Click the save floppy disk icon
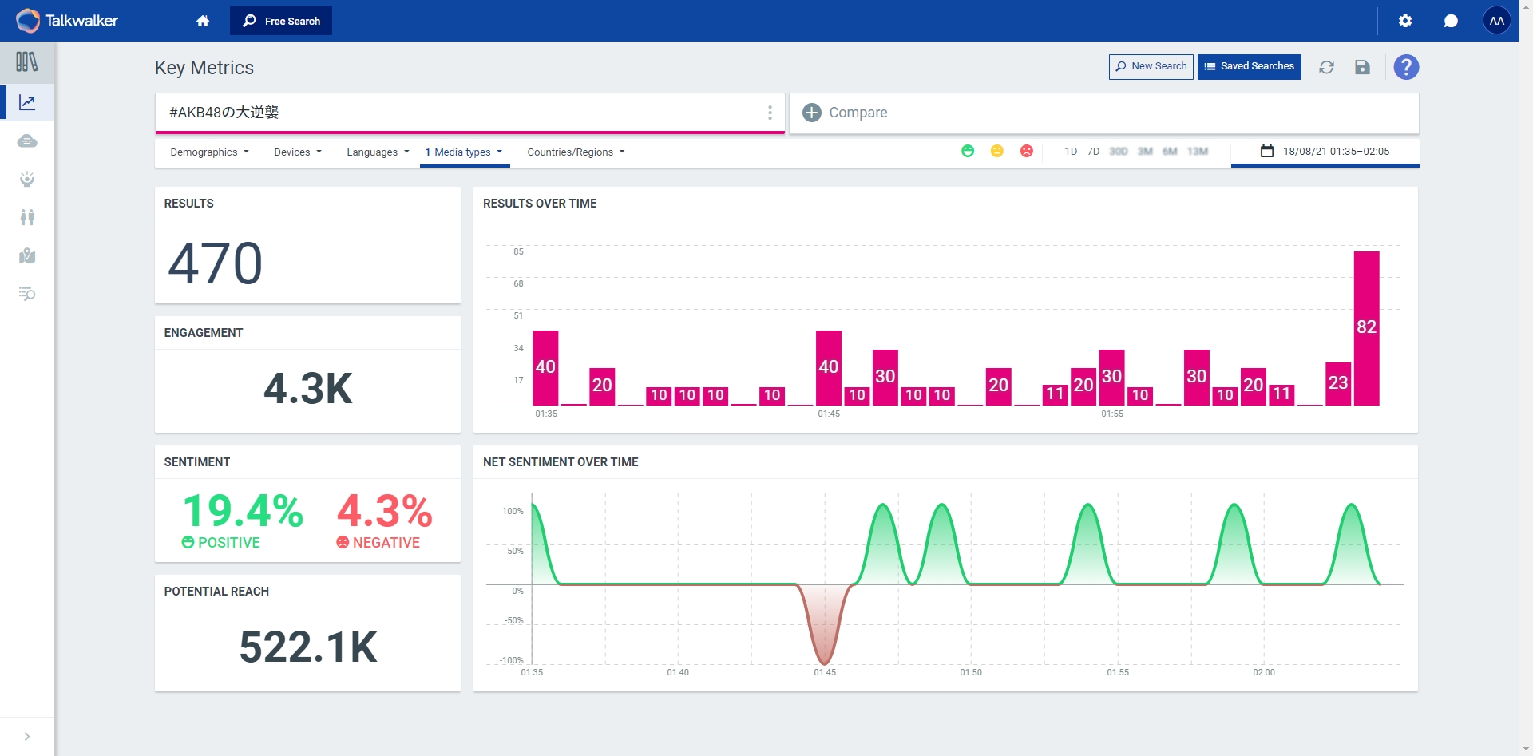The width and height of the screenshot is (1533, 756). [1362, 67]
